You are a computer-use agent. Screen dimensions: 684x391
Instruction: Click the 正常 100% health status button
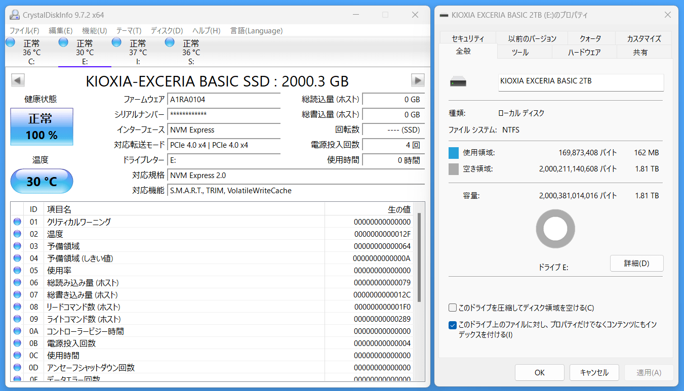point(42,126)
